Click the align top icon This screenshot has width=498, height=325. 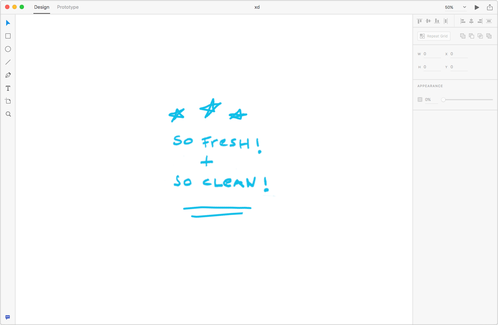[420, 21]
